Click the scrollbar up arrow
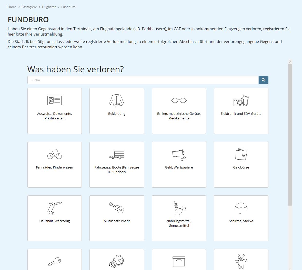The image size is (302, 270). point(290,62)
